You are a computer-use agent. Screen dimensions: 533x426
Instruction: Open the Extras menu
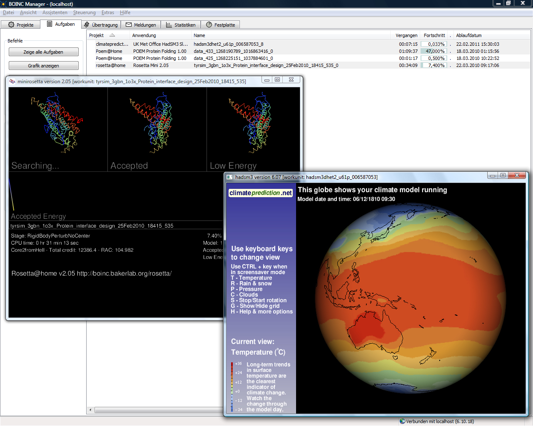tap(107, 12)
